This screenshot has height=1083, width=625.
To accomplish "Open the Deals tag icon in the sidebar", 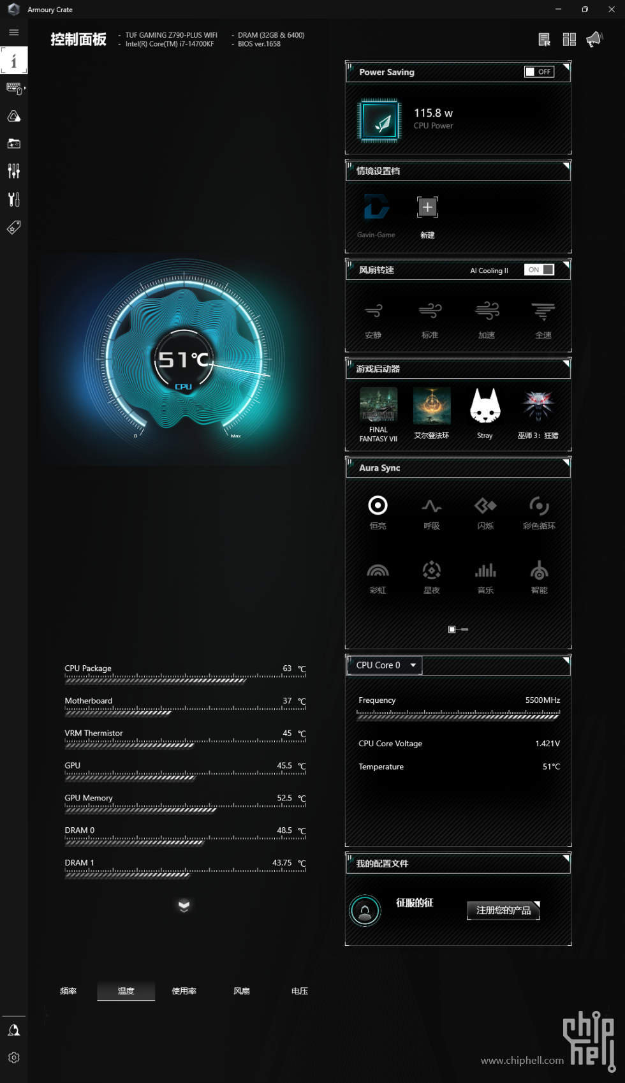I will (x=14, y=228).
